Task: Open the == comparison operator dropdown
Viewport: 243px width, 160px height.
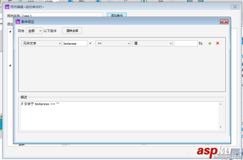Action: coord(113,43)
